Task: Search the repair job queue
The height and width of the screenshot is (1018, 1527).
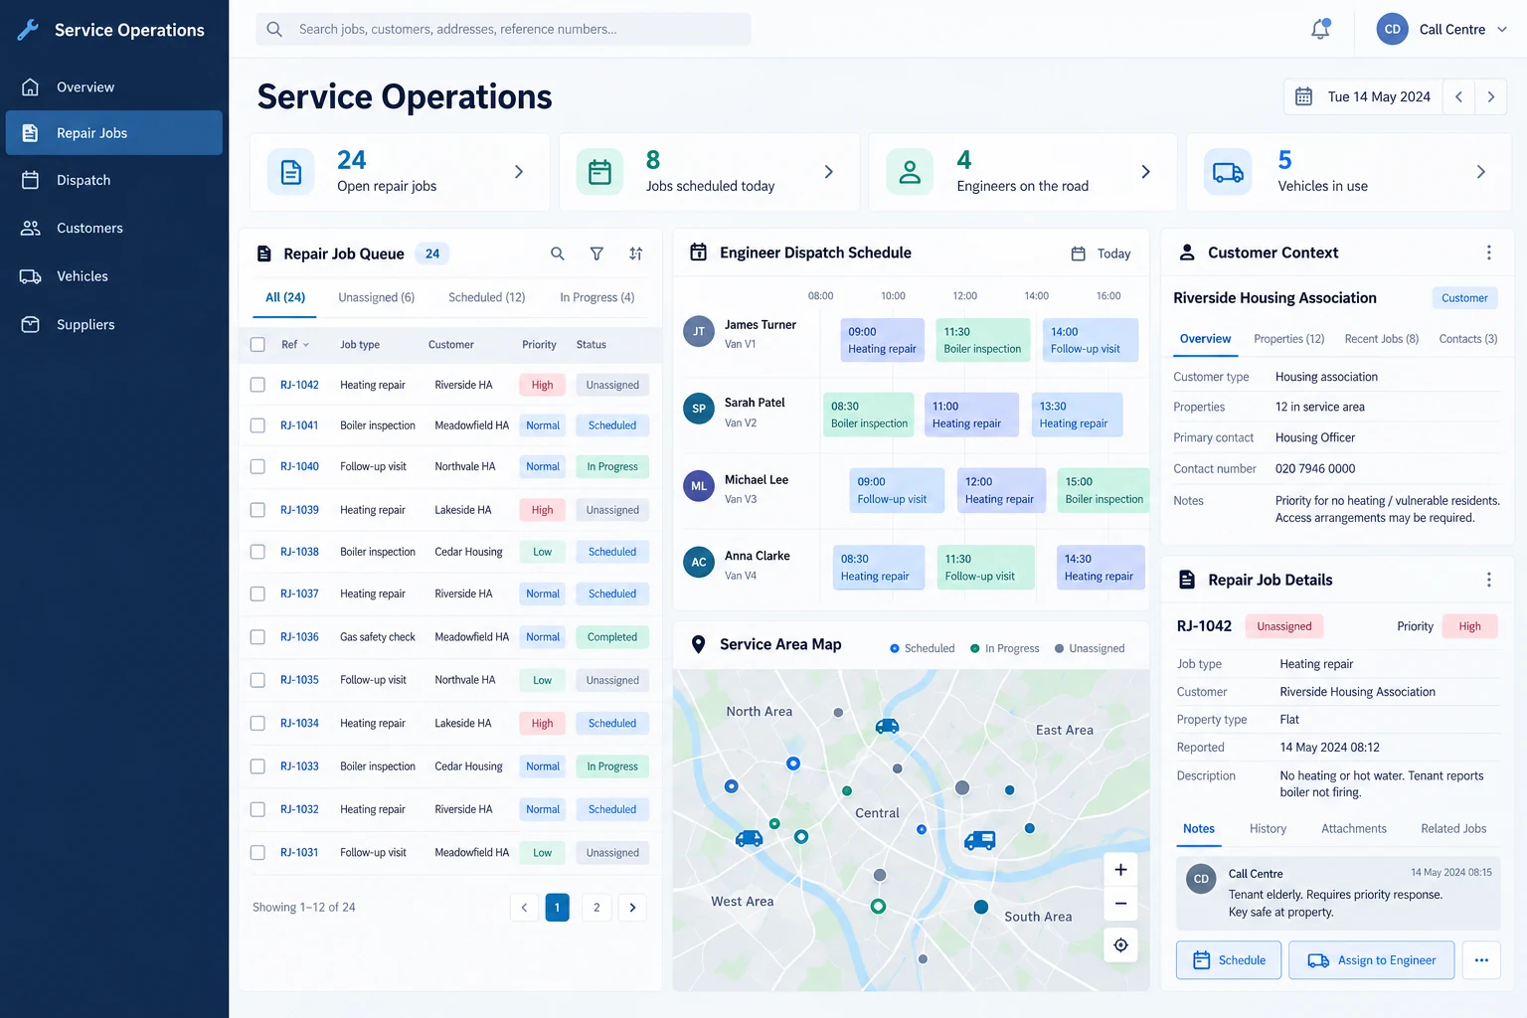Action: [x=558, y=254]
